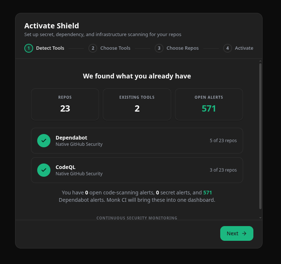Click the step 3 circle icon
This screenshot has height=264, width=281.
[159, 48]
